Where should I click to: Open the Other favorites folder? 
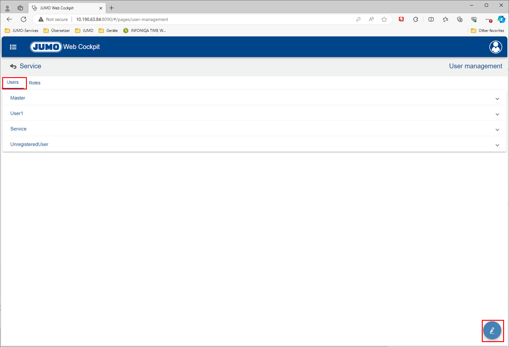click(487, 31)
